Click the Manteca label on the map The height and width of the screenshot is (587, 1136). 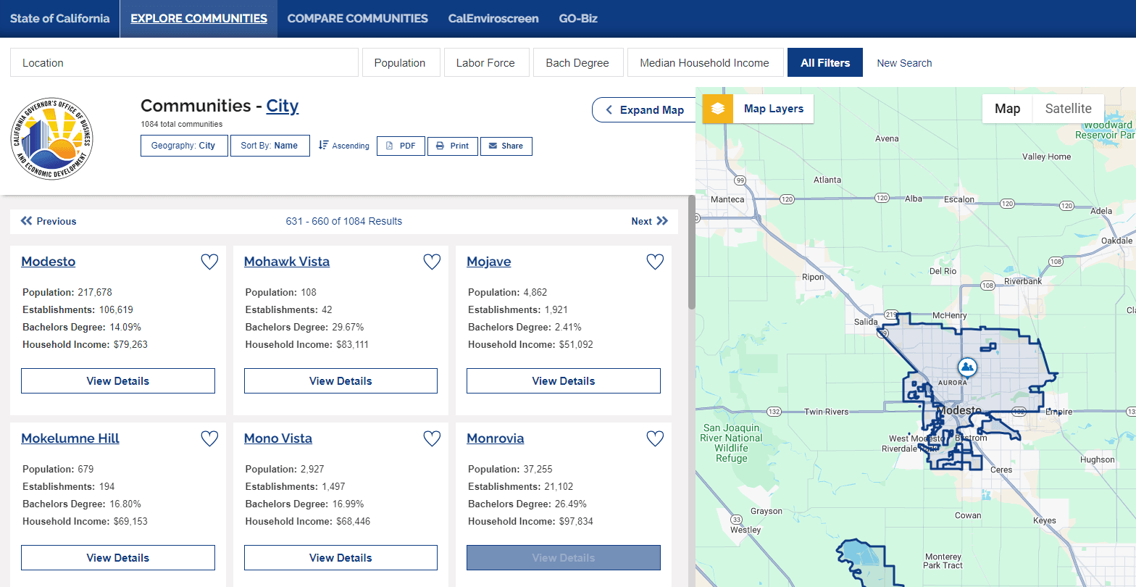click(727, 199)
